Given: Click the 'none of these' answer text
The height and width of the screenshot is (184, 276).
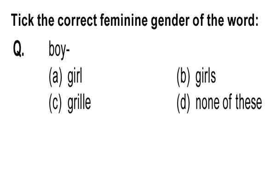Looking at the screenshot, I should click(x=229, y=102).
